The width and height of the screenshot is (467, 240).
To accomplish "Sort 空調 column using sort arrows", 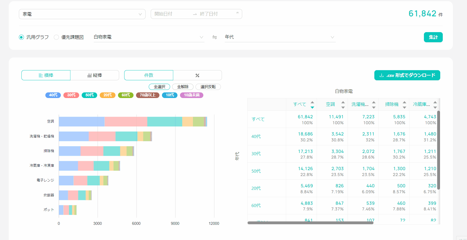I will coord(343,105).
